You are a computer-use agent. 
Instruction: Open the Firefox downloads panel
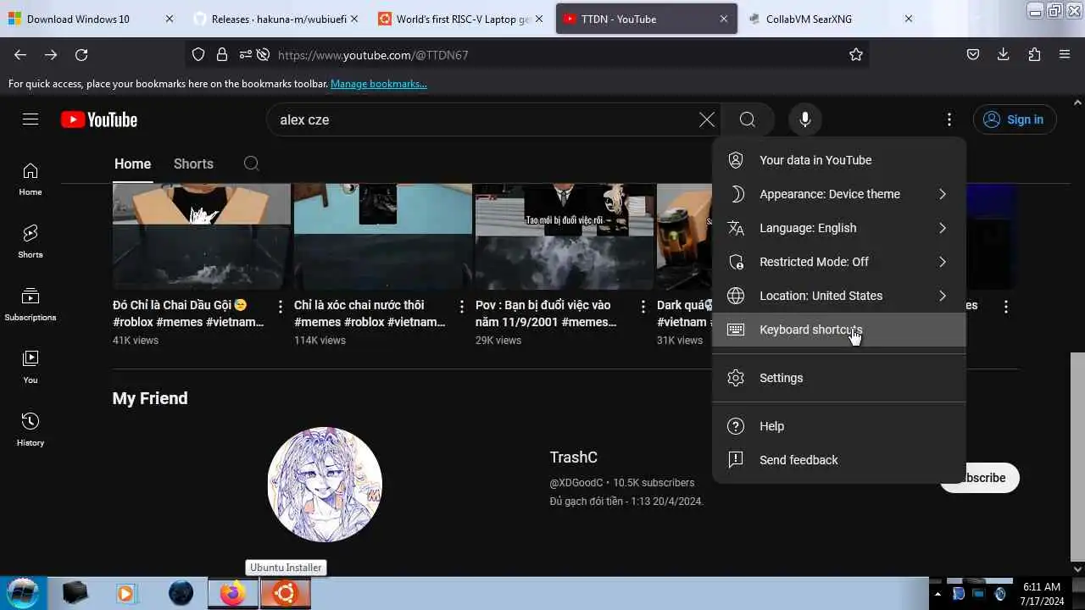tap(1004, 54)
